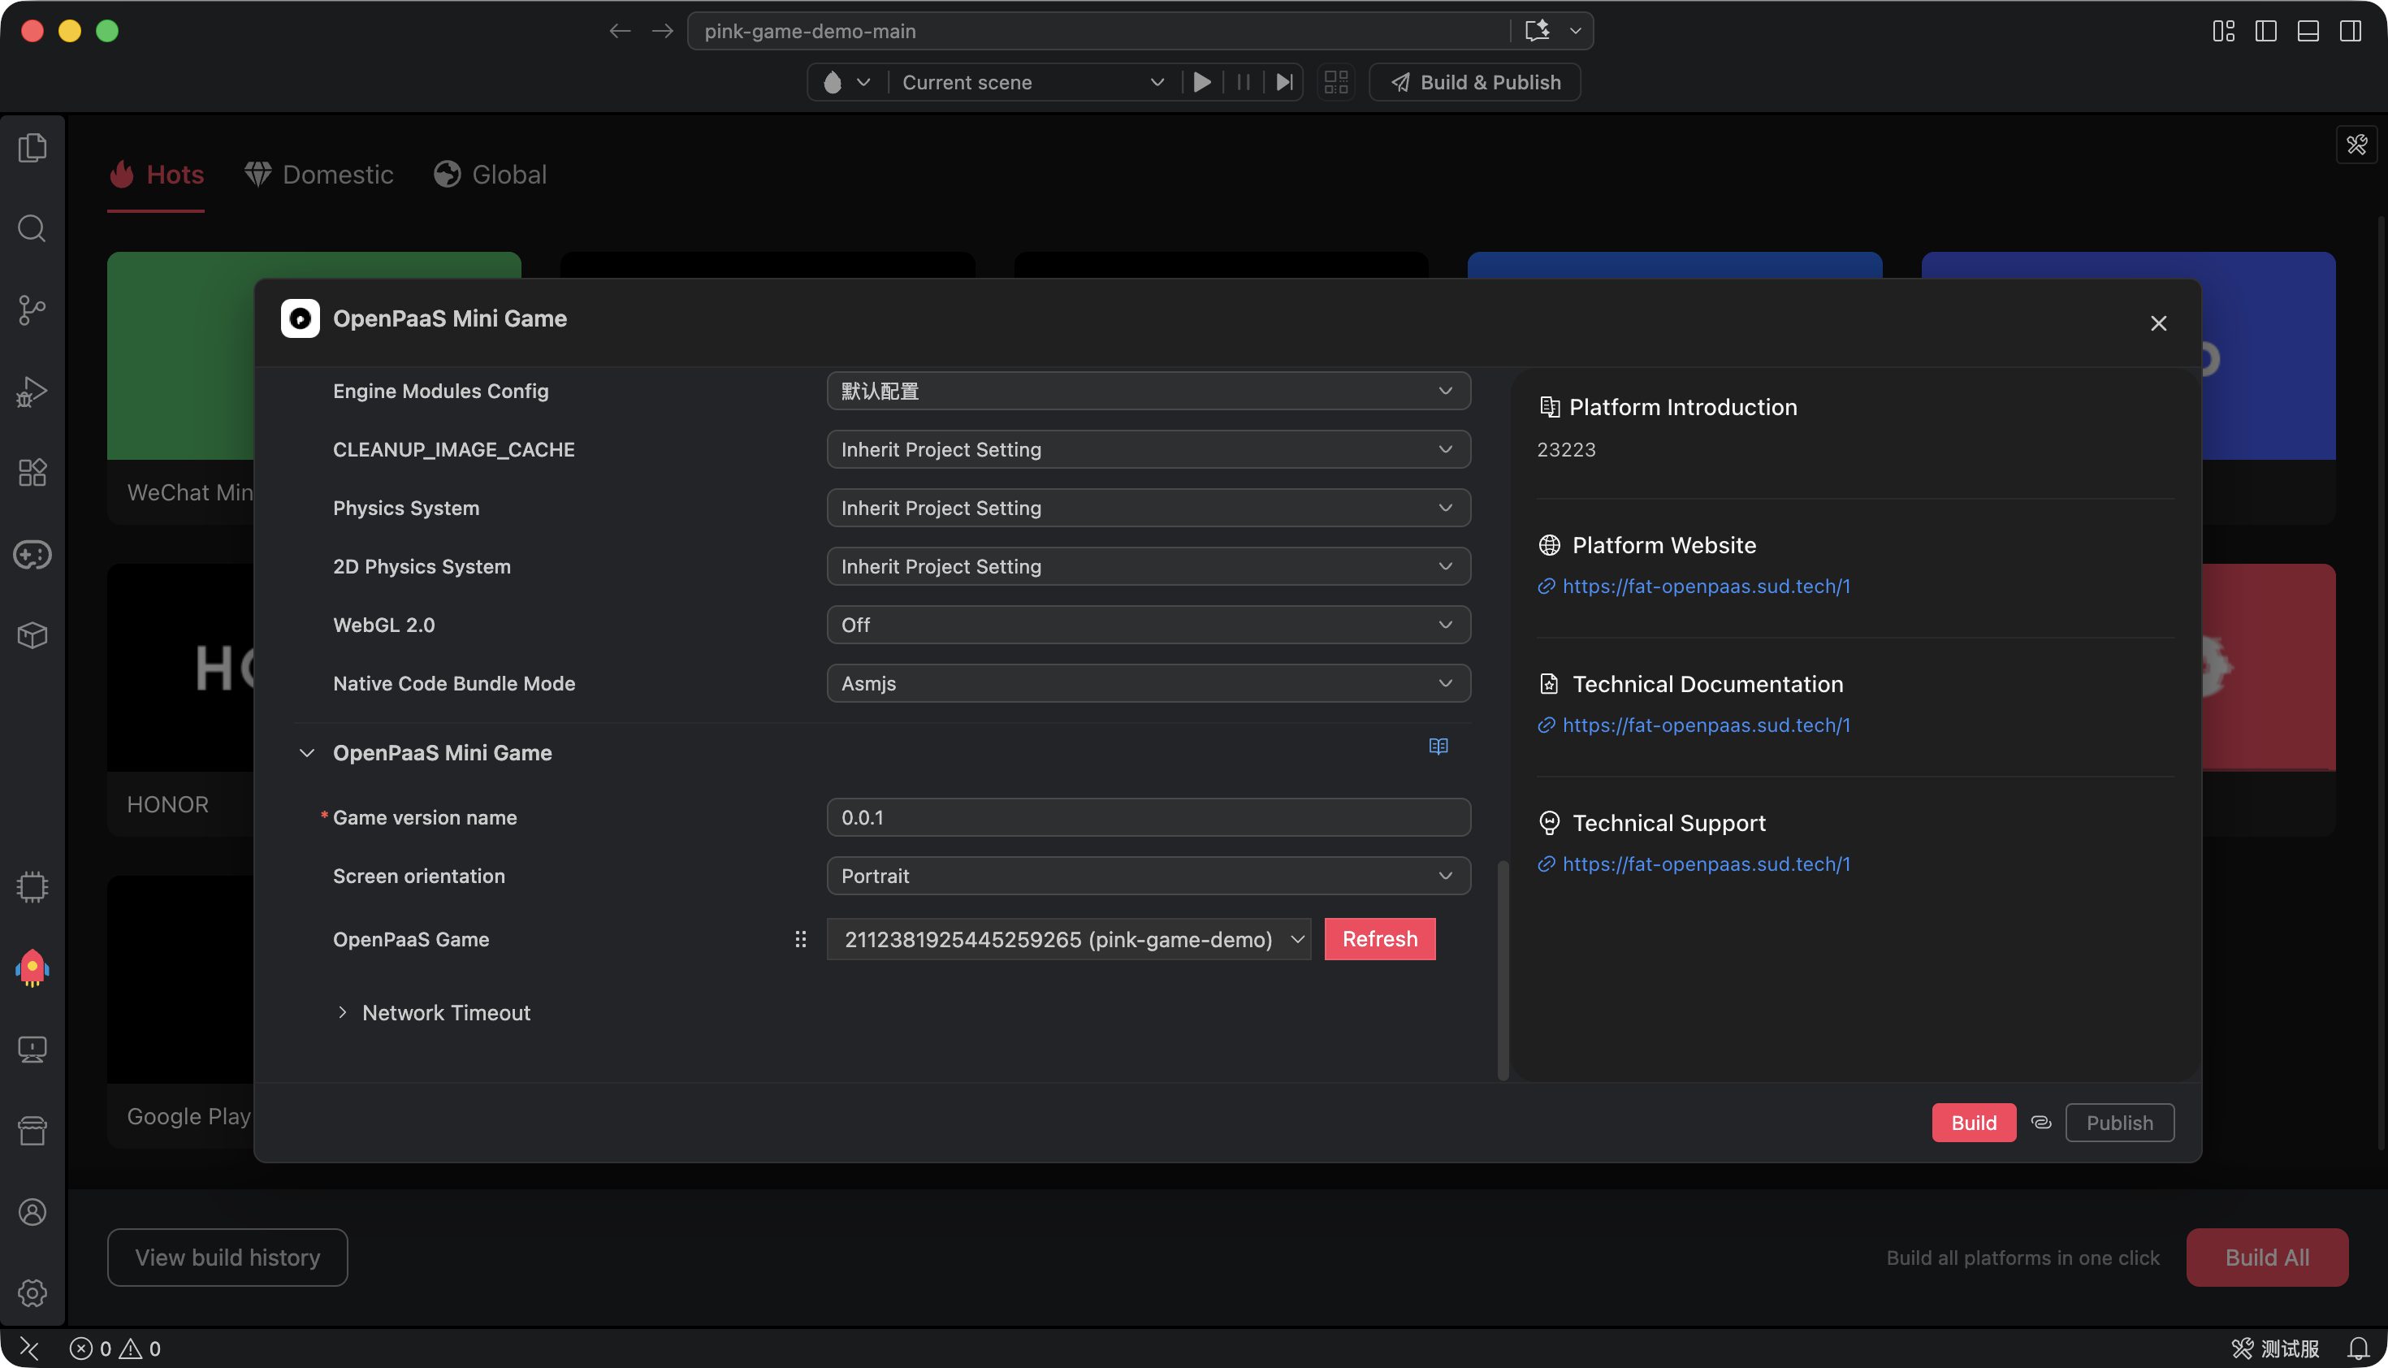Viewport: 2388px width, 1368px height.
Task: Switch to the Hots tab
Action: point(156,175)
